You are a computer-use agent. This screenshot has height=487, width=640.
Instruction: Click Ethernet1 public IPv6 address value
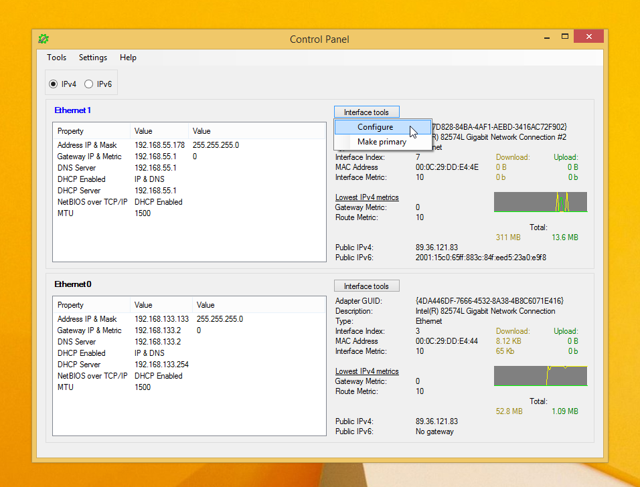pos(481,258)
